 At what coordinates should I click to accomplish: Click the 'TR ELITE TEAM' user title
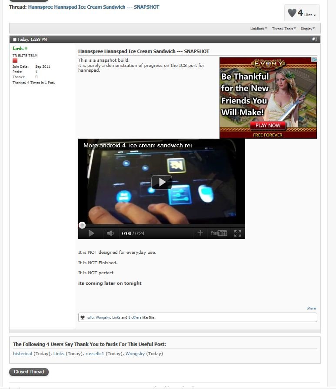(x=25, y=56)
